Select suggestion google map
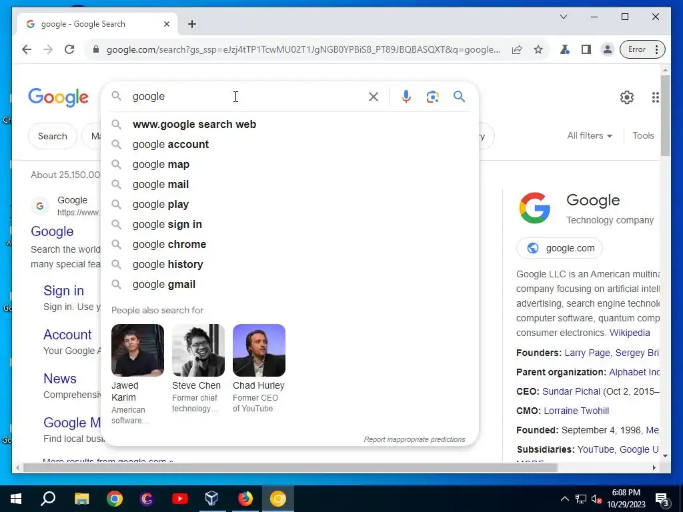 tap(289, 165)
